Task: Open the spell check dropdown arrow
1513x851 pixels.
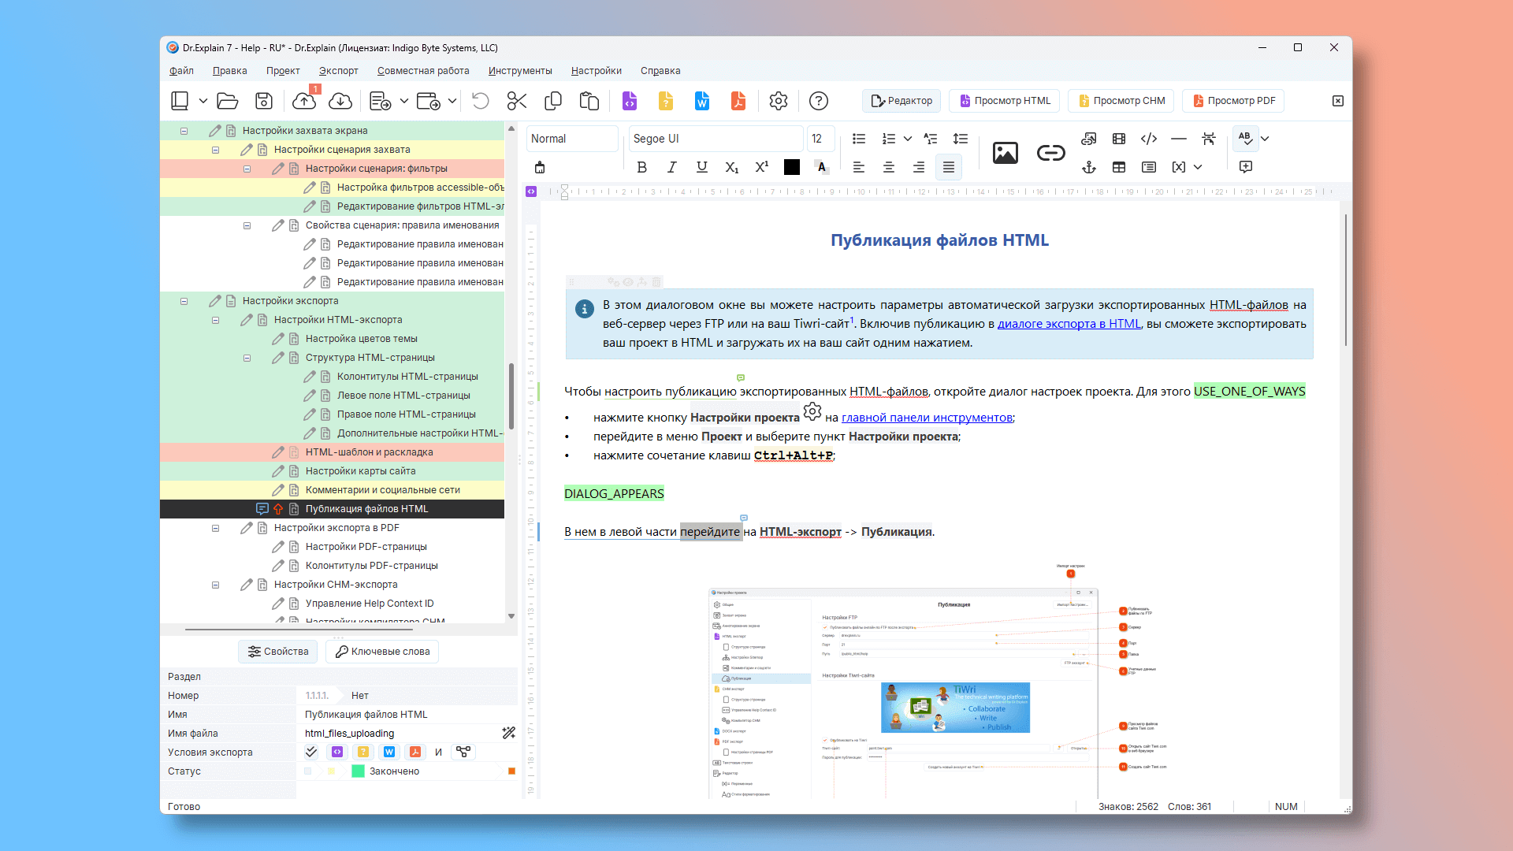Action: (x=1265, y=139)
